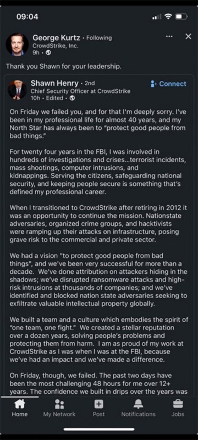Tap Shawn Henry's profile picture
The width and height of the screenshot is (198, 440).
coord(17,90)
